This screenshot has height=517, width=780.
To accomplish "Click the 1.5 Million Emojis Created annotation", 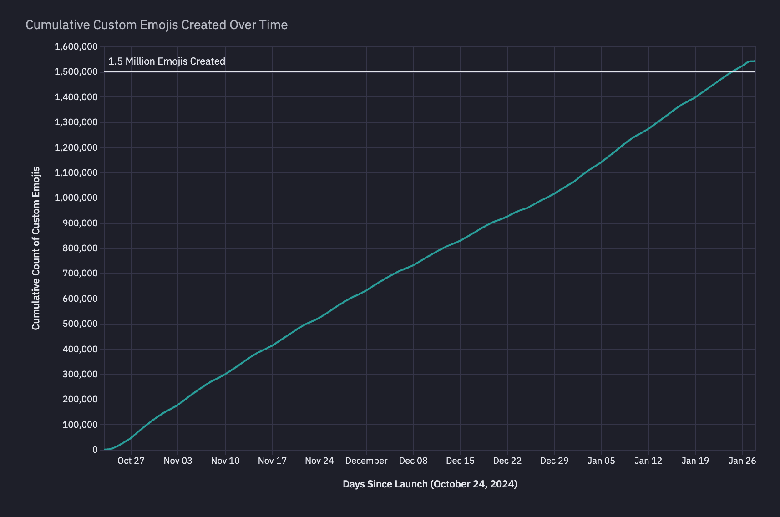I will pos(167,61).
